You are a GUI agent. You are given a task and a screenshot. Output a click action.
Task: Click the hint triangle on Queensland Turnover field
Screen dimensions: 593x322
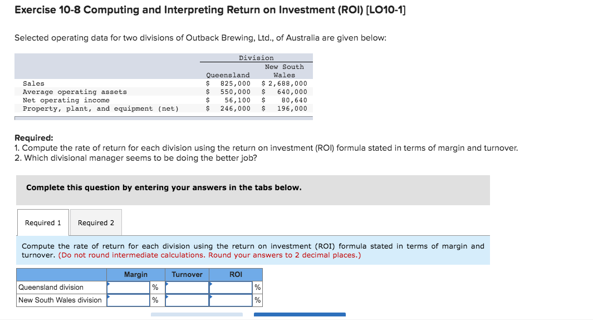(x=166, y=284)
